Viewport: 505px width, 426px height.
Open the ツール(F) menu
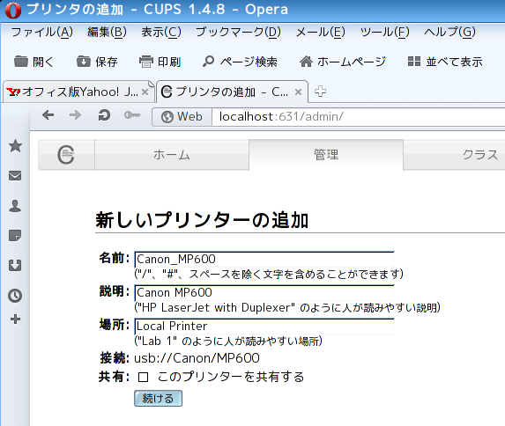pos(384,32)
